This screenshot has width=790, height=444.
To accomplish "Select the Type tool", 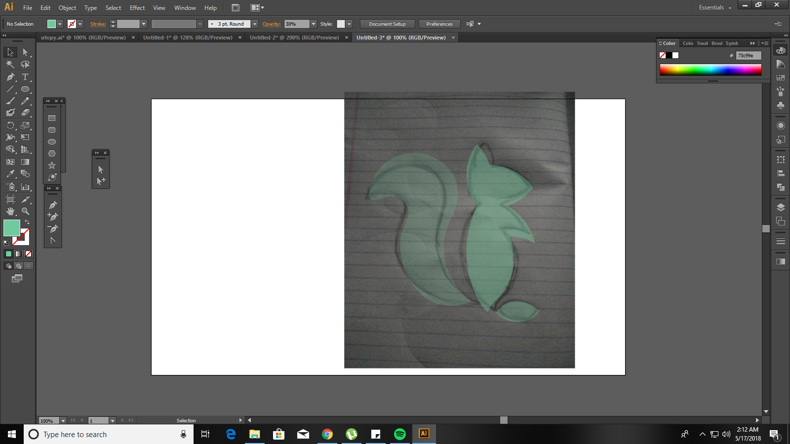I will (x=25, y=77).
